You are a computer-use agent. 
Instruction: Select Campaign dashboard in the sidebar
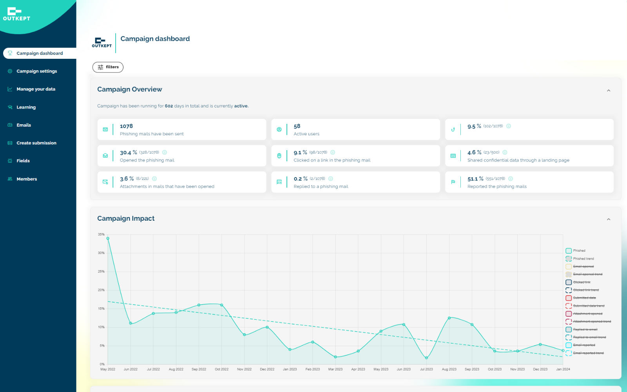[x=40, y=53]
